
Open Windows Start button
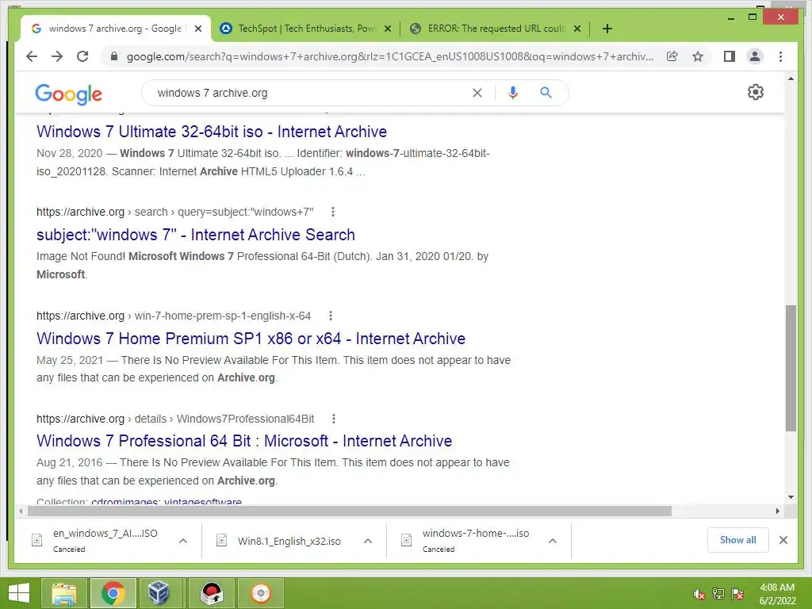pos(19,593)
